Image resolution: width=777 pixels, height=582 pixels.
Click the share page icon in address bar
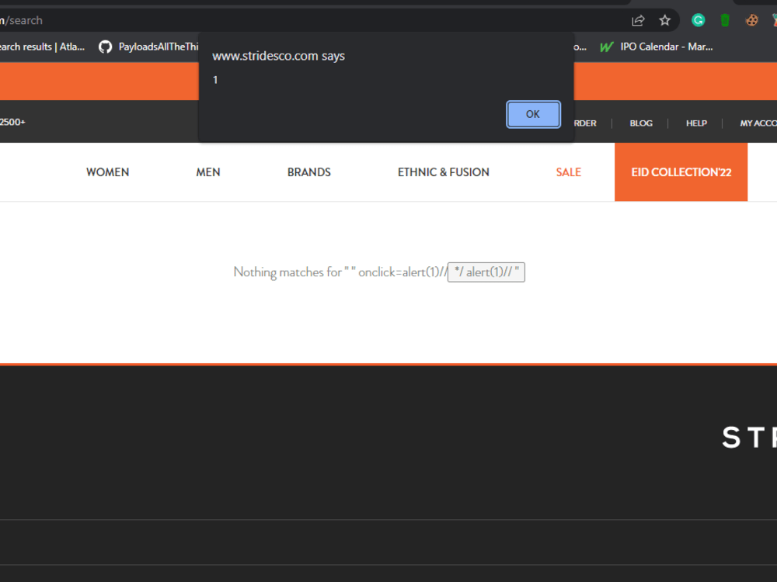638,20
